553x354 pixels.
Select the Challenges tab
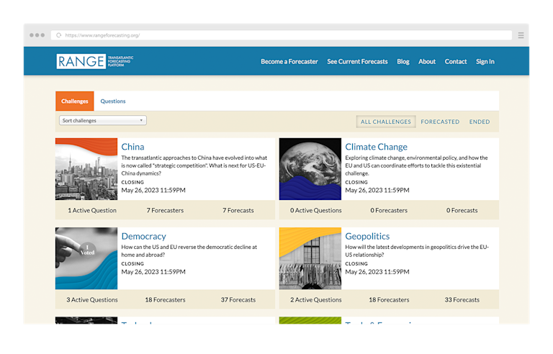pos(75,101)
